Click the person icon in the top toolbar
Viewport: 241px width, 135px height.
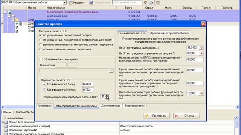click(145, 3)
